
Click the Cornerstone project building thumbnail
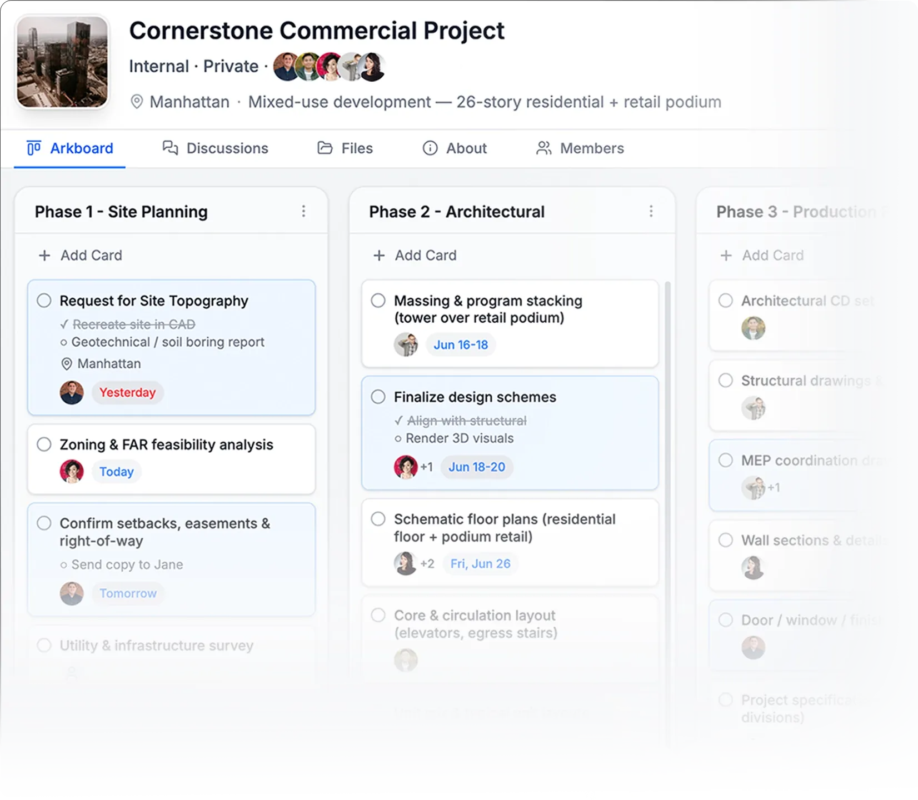62,62
